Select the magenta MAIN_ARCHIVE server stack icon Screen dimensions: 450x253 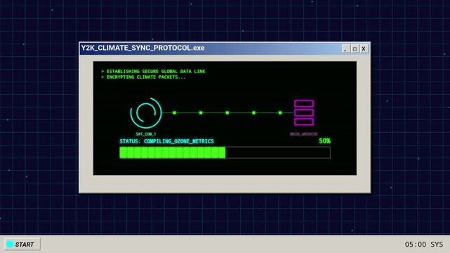(304, 112)
